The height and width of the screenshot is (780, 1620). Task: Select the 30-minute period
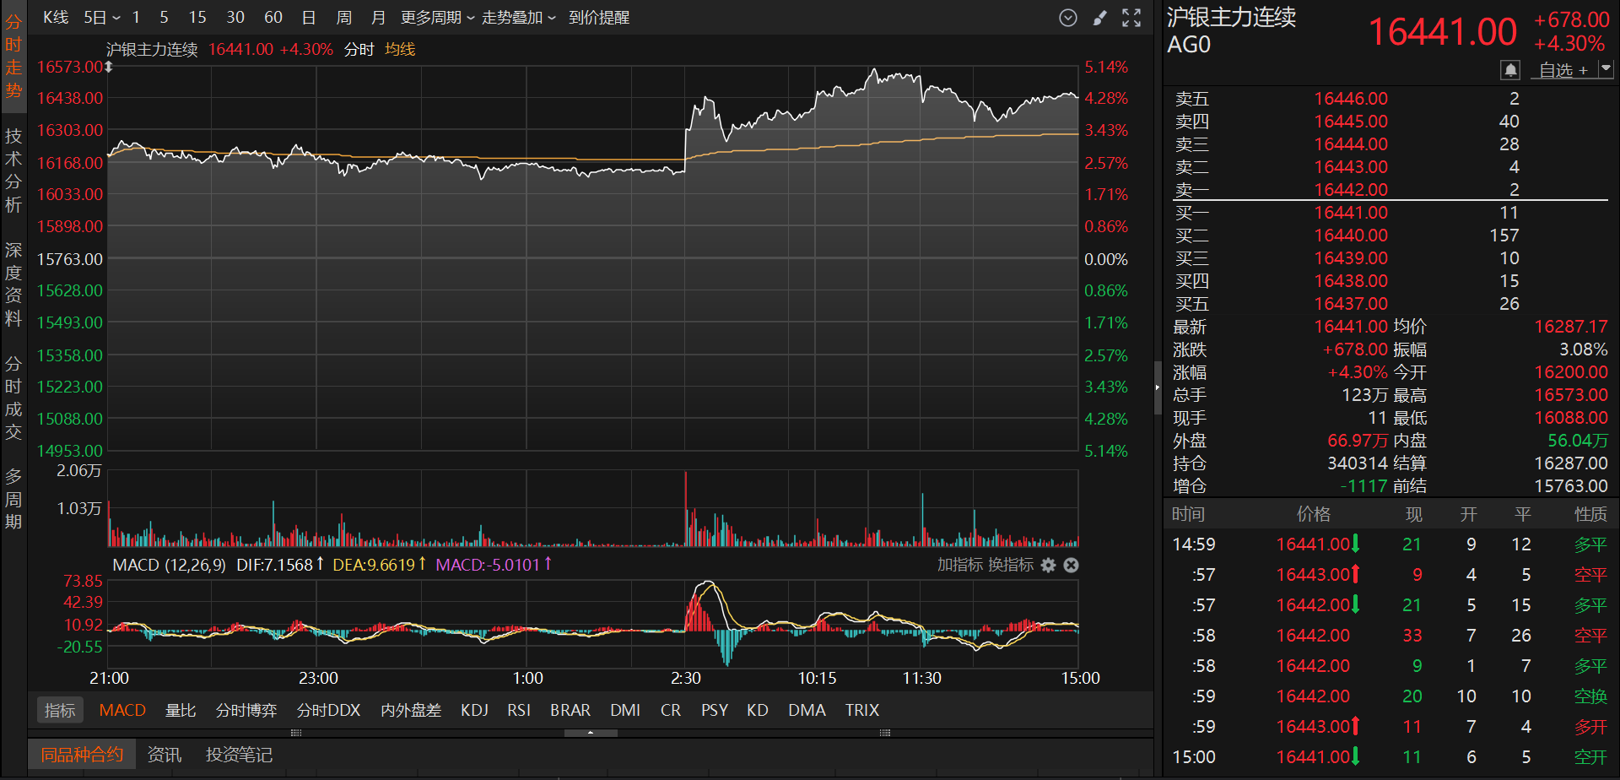pyautogui.click(x=235, y=18)
